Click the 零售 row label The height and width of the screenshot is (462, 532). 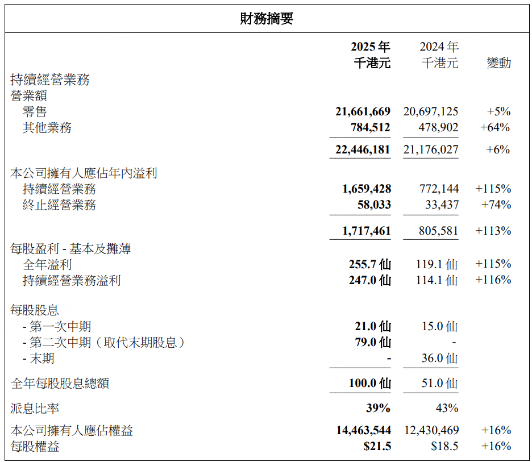tap(35, 112)
